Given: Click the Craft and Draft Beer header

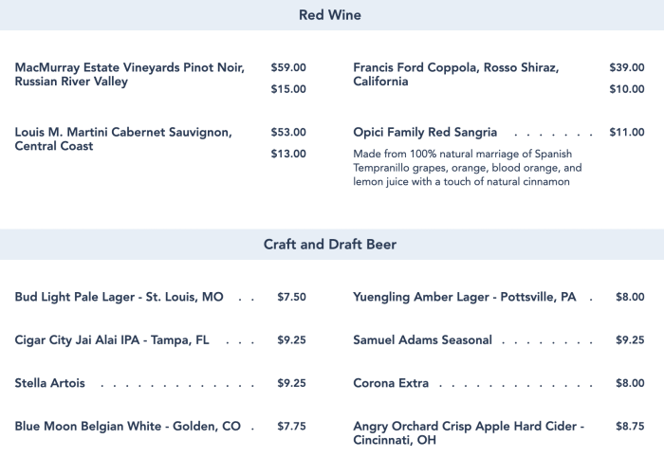Looking at the screenshot, I should click(x=330, y=245).
